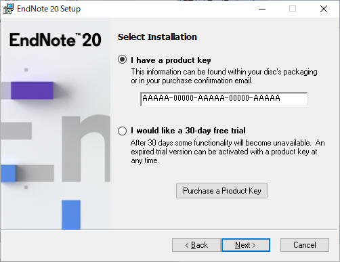Click the 'I would like a 30-day free trial' label
Screen dimensions: 340x262
pyautogui.click(x=188, y=131)
